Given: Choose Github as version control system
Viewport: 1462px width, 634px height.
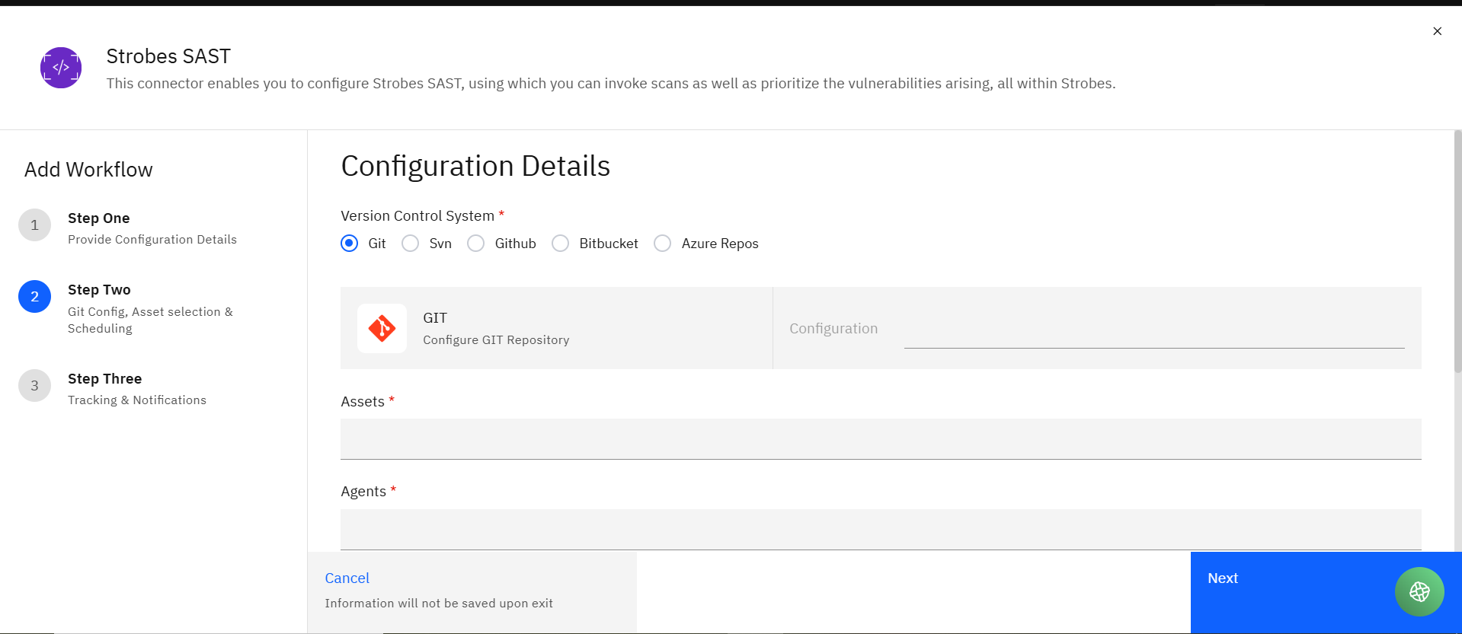Looking at the screenshot, I should pyautogui.click(x=476, y=244).
